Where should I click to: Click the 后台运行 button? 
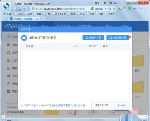click(121, 105)
